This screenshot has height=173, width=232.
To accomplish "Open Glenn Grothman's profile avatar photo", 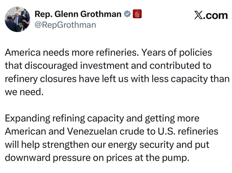I will click(x=17, y=19).
